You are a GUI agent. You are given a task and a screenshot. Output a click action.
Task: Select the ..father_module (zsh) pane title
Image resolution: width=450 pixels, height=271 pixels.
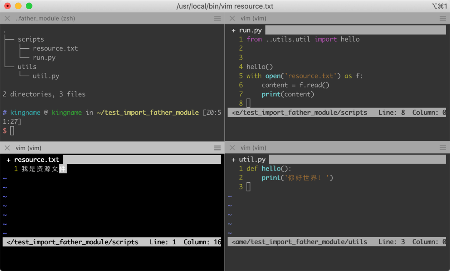pyautogui.click(x=45, y=18)
